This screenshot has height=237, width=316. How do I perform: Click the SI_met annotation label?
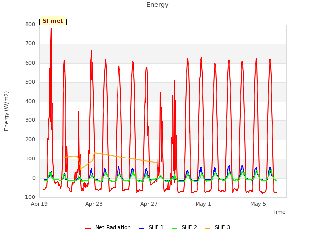tap(53, 21)
